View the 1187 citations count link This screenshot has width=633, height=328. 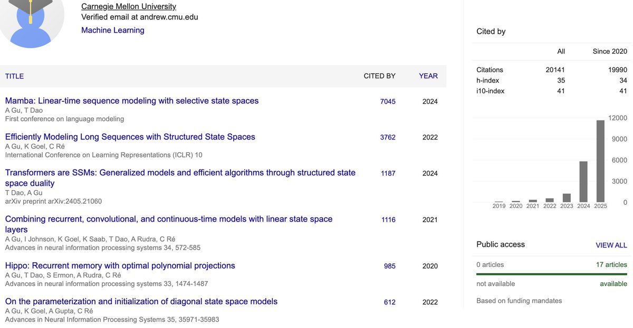click(388, 173)
